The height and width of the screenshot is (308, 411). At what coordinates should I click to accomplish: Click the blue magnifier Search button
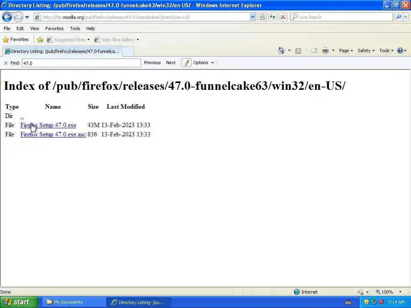399,17
